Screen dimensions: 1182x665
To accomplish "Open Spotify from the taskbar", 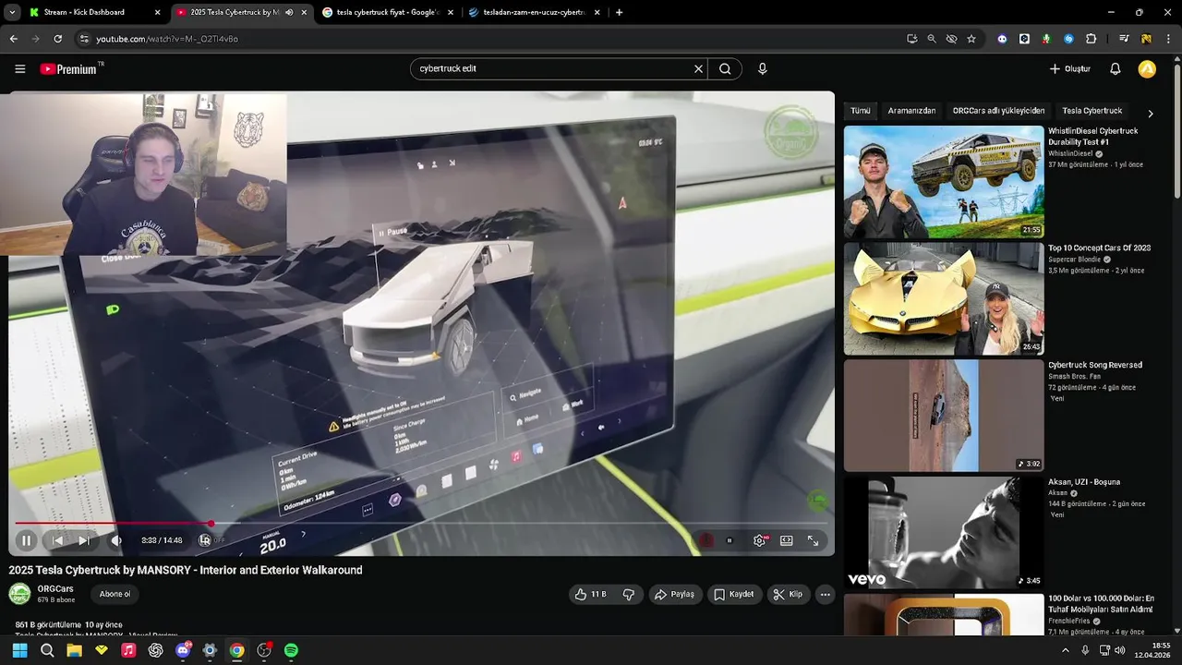I will click(x=291, y=650).
